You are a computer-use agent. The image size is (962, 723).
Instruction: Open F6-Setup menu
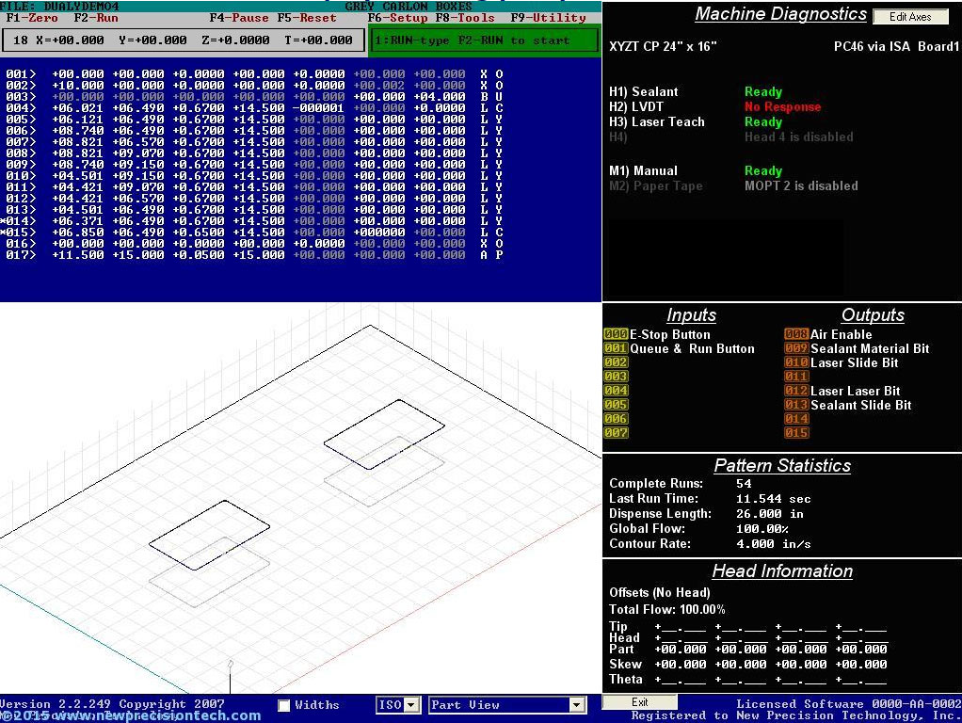(397, 18)
